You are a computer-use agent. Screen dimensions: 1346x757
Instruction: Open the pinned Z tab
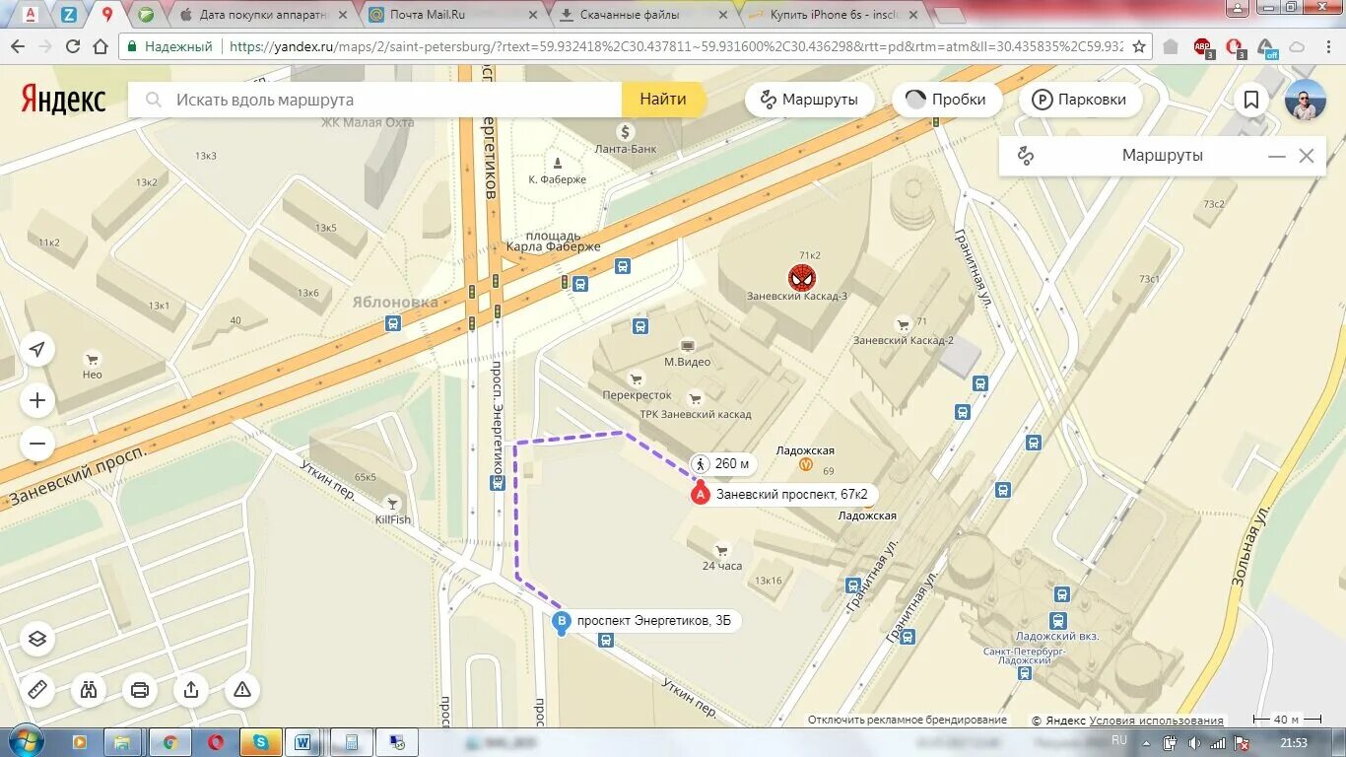pyautogui.click(x=69, y=15)
